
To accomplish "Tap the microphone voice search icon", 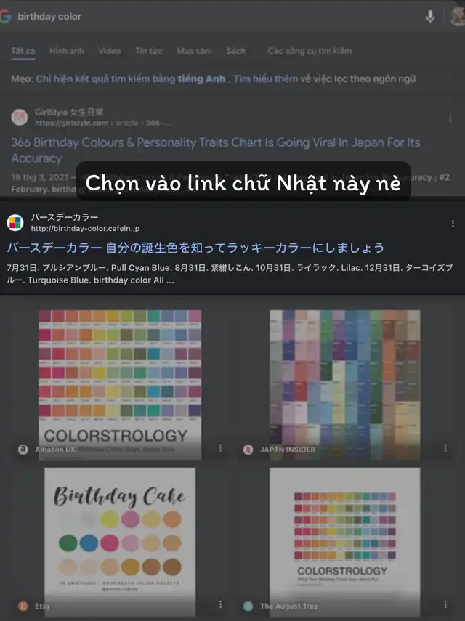I will point(430,17).
